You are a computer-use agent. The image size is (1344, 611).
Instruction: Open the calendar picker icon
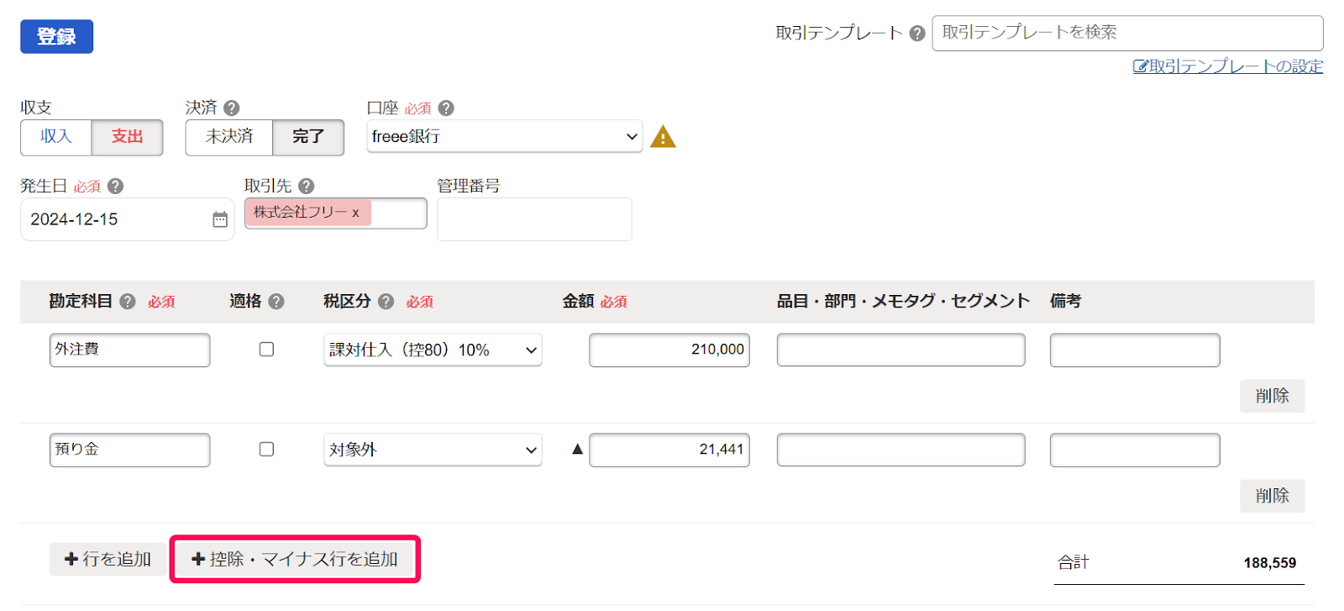coord(220,219)
